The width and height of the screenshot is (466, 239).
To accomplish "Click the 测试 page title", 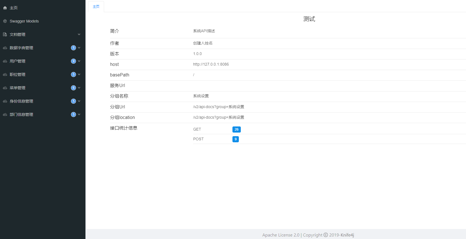I will coord(309,19).
